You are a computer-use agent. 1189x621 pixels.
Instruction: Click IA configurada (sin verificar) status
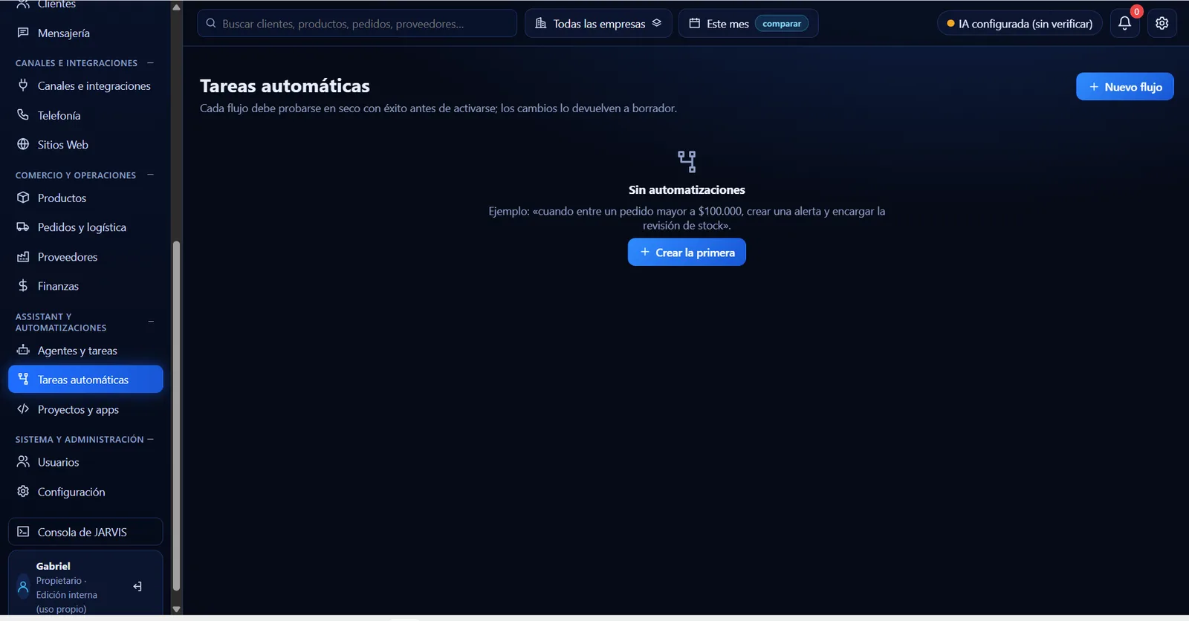pyautogui.click(x=1020, y=23)
